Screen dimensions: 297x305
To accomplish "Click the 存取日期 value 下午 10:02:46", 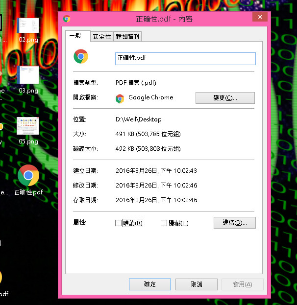I will [x=156, y=200].
